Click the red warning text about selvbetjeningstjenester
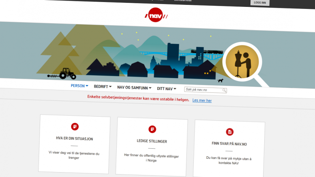Screen dimensions: 315x177 138,98
